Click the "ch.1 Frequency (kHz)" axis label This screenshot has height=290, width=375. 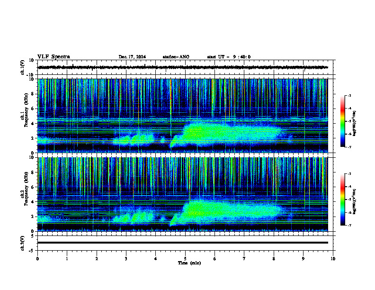25,110
